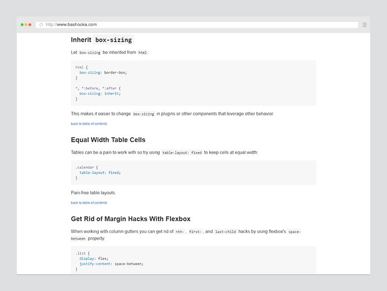Click inline 'nth-' code snippet
This screenshot has height=291, width=387.
(x=179, y=231)
